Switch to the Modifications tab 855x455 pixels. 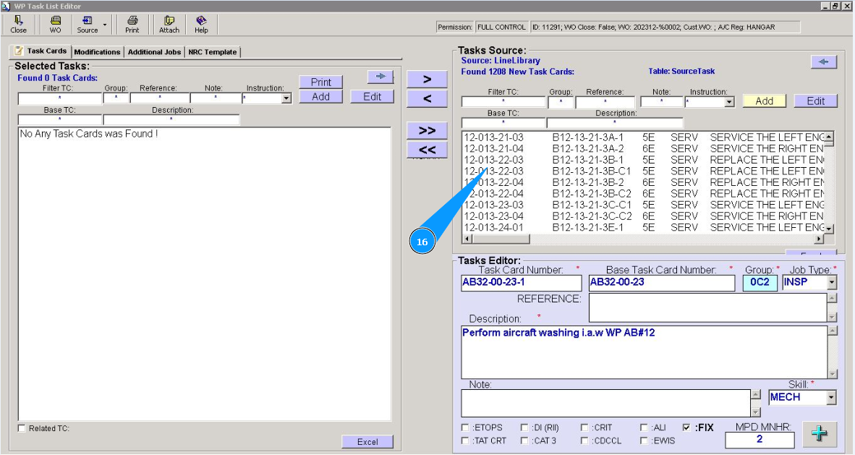[x=97, y=52]
